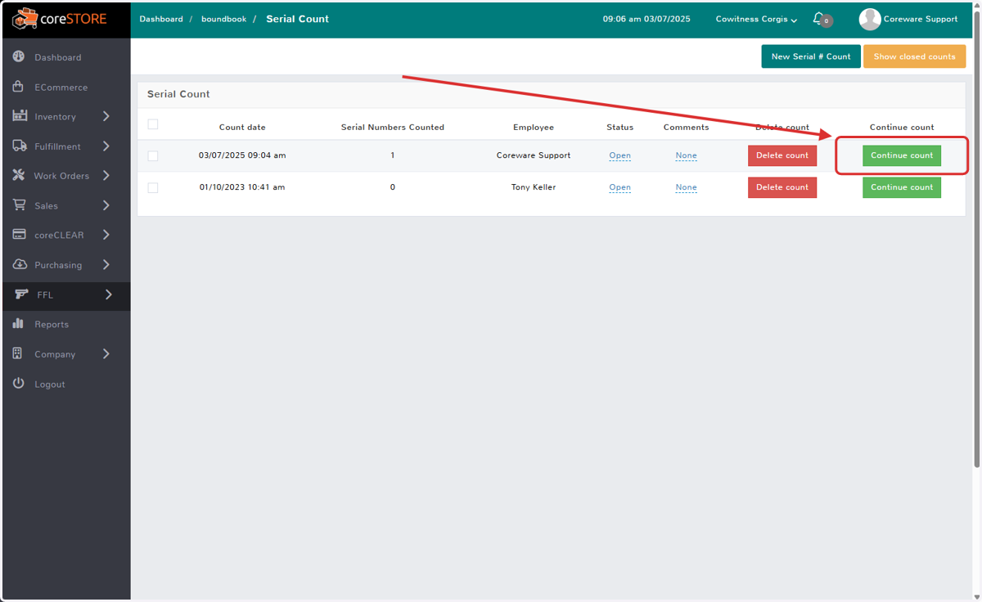
Task: Select the Reports menu item
Action: 52,325
